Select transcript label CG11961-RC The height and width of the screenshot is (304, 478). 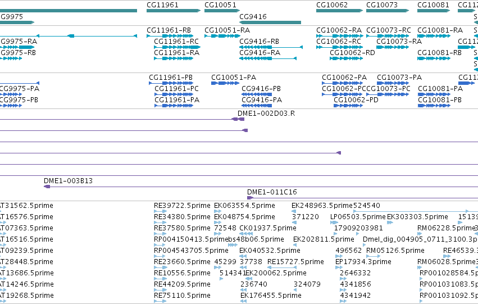click(x=176, y=41)
